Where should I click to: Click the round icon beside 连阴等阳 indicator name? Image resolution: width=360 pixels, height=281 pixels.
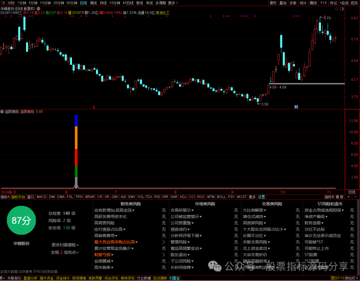coord(2,112)
